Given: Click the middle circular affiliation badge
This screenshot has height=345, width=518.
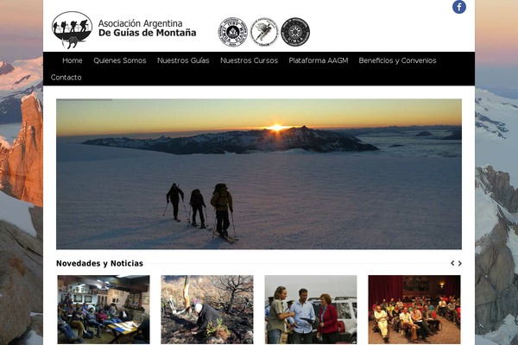Looking at the screenshot, I should 264,32.
